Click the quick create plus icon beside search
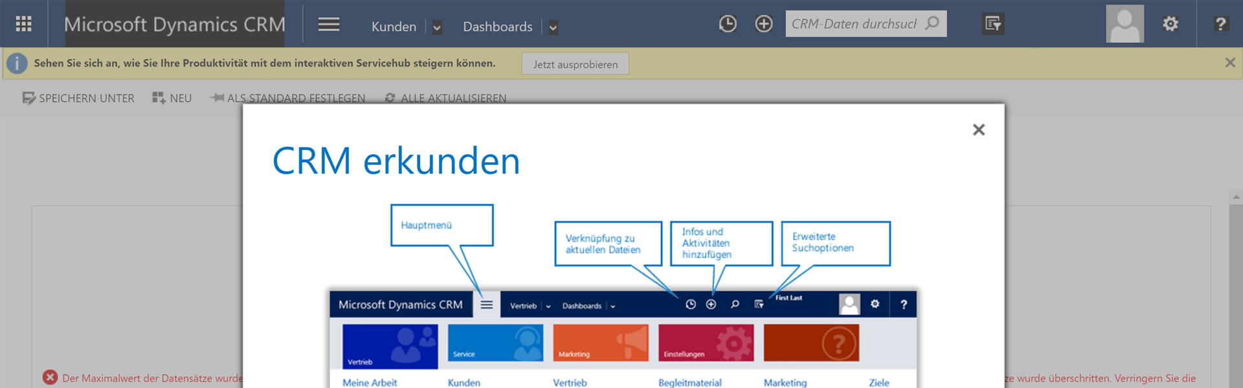The height and width of the screenshot is (388, 1243). [764, 24]
